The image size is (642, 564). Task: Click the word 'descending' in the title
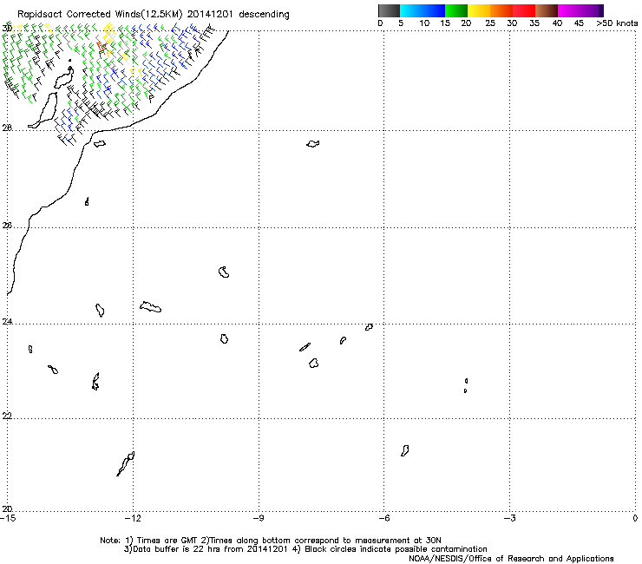pyautogui.click(x=264, y=15)
